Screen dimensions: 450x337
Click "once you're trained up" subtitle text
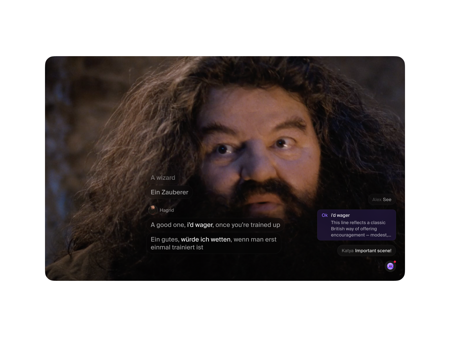(248, 225)
